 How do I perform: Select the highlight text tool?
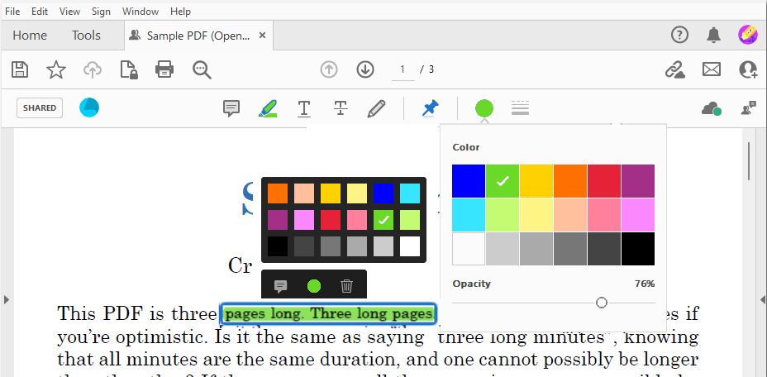(268, 108)
